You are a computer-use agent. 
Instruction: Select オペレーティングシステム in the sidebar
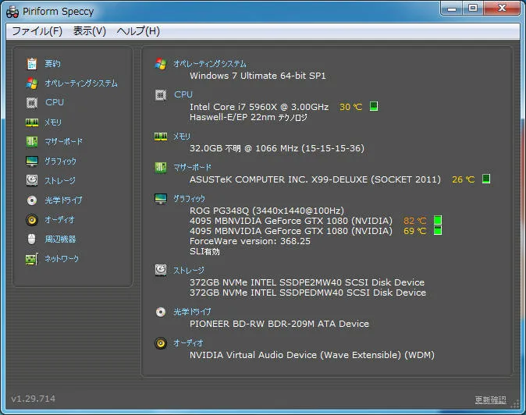point(81,83)
